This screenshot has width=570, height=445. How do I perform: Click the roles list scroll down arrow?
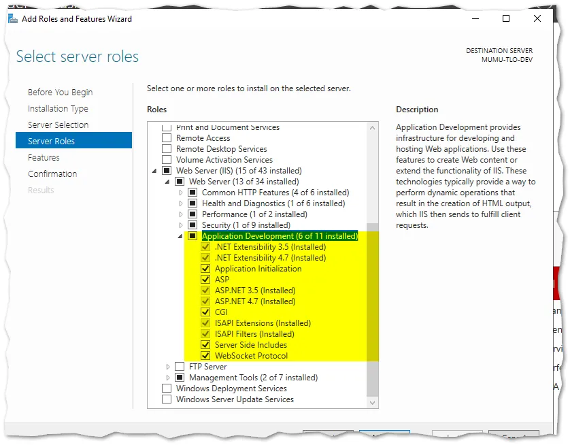coord(372,402)
